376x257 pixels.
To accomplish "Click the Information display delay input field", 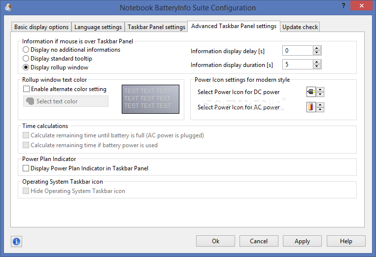I will coord(298,51).
